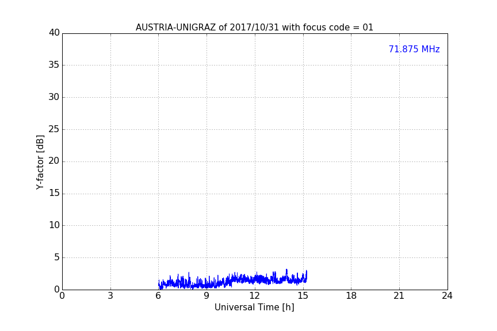Click y-axis tick label '40'
This screenshot has width=497, height=331.
[54, 33]
